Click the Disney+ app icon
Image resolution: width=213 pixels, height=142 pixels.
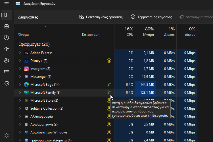pos(26,61)
